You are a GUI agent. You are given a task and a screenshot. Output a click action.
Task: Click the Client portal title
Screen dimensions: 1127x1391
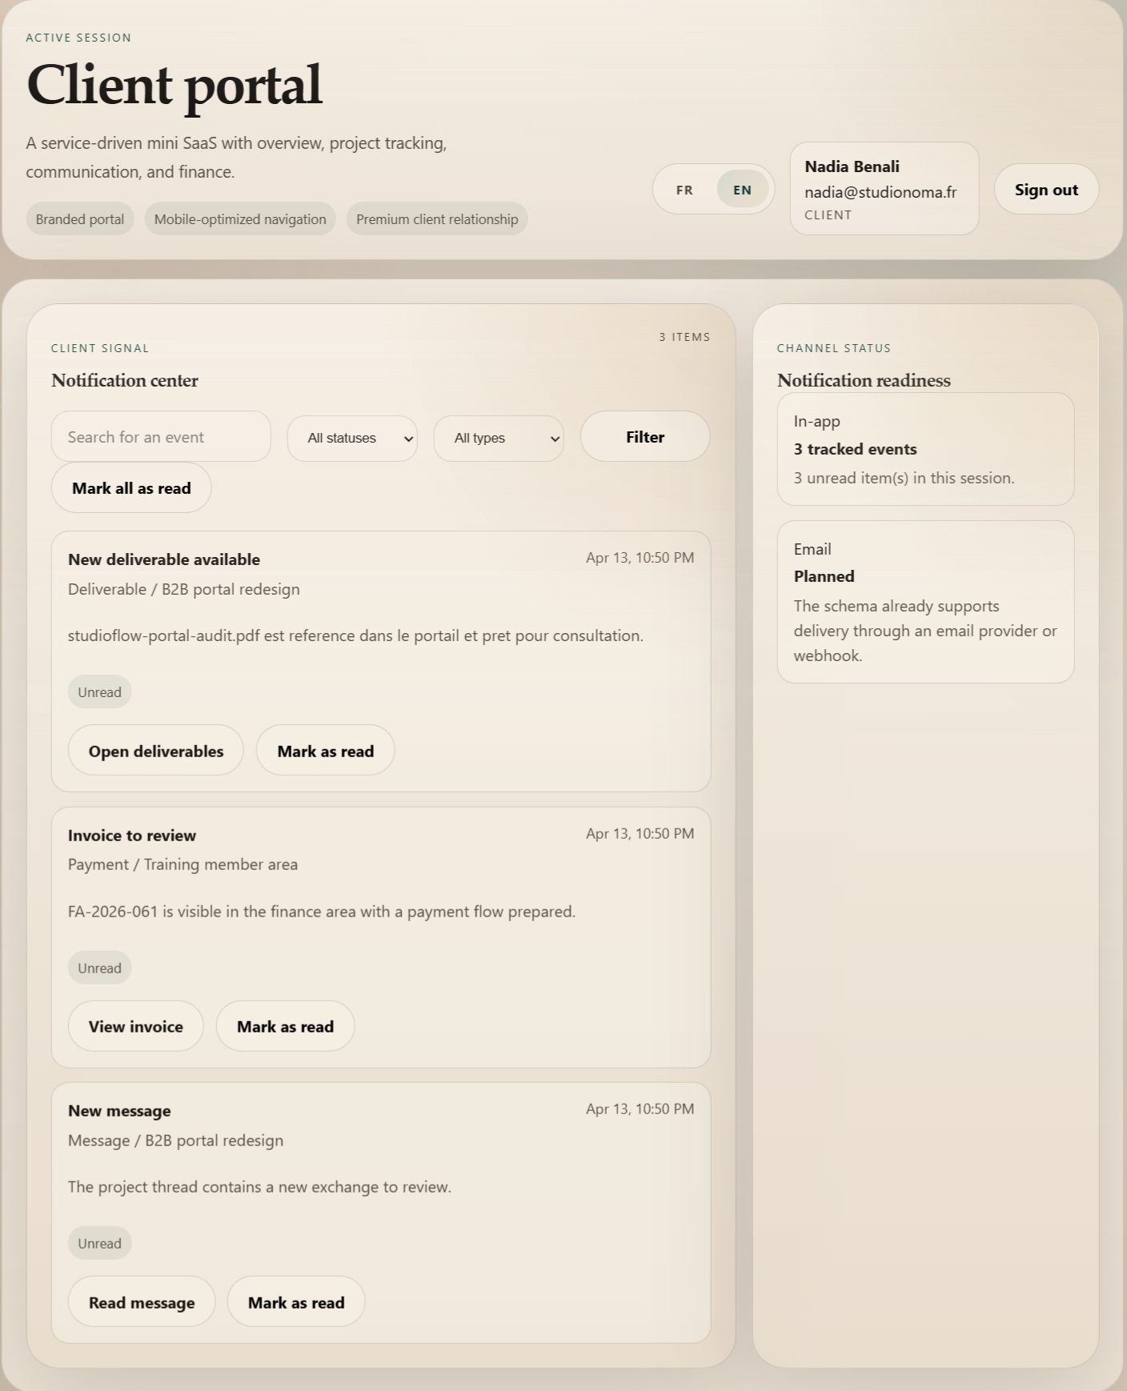click(x=174, y=85)
